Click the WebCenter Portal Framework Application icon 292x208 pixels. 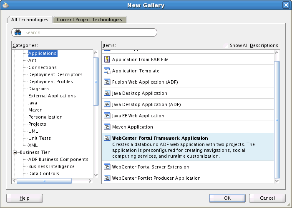point(107,138)
